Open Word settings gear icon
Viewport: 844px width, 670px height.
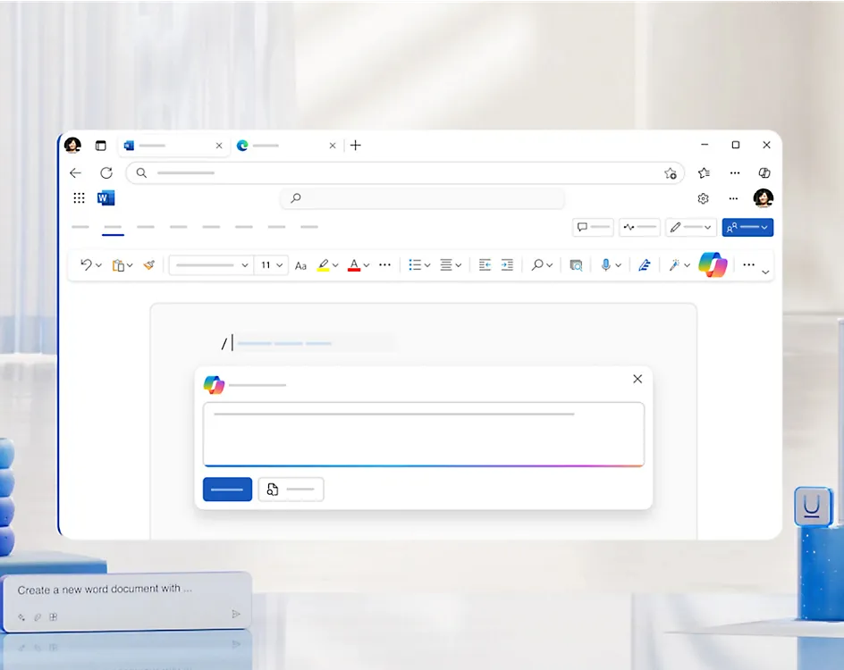(703, 198)
